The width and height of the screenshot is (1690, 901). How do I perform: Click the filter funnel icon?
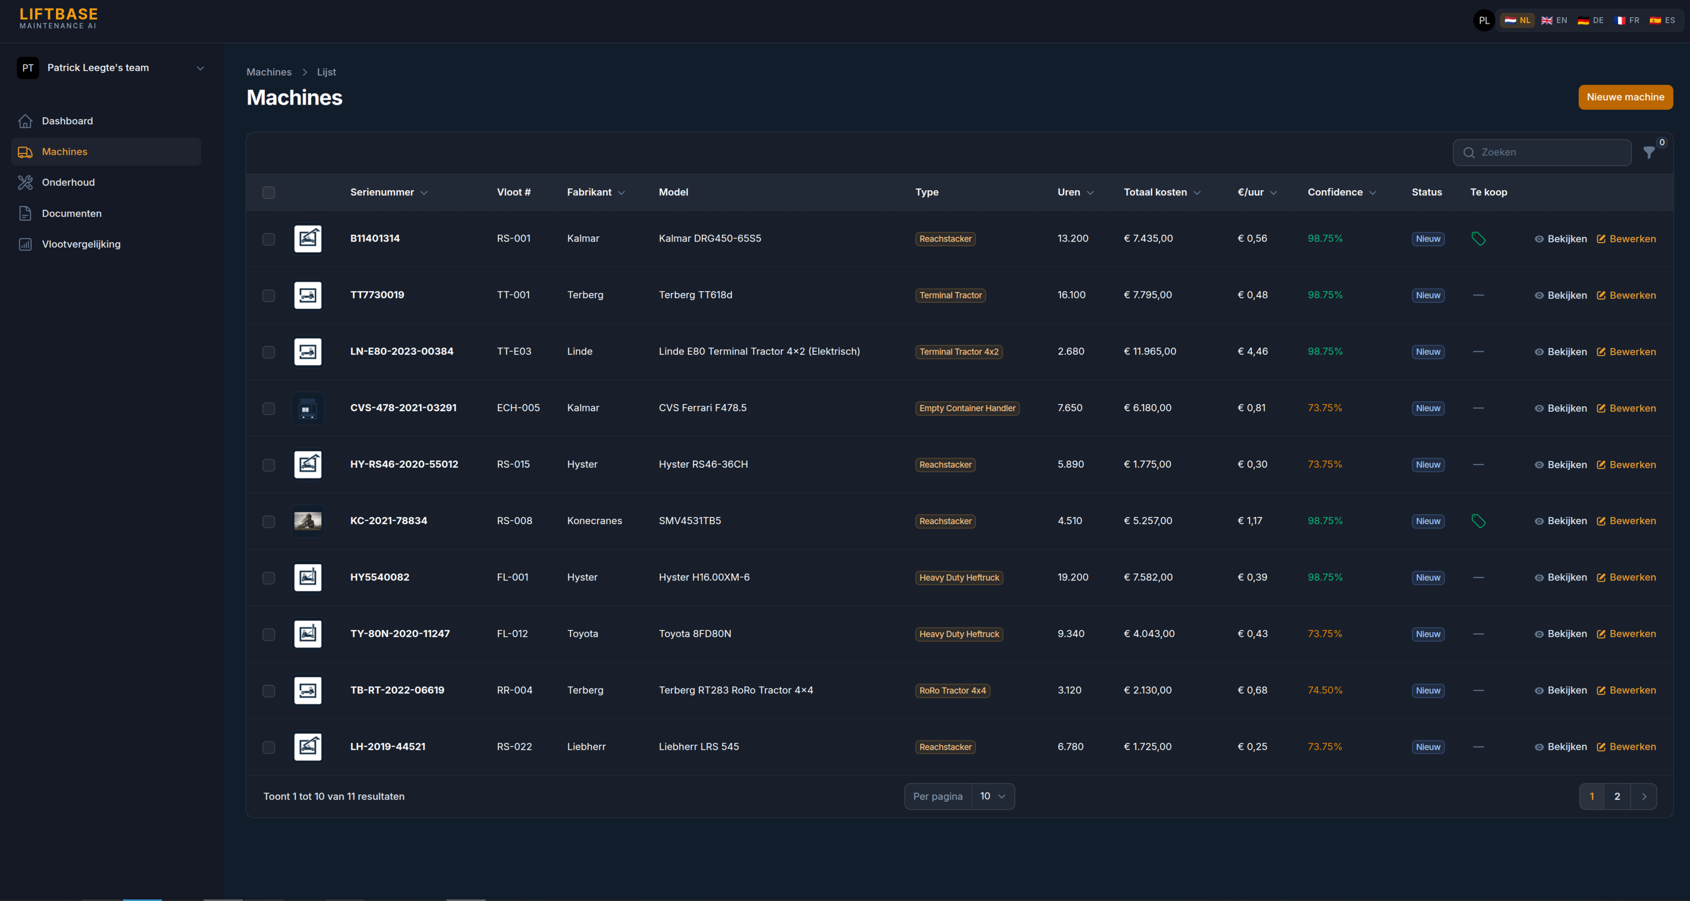pyautogui.click(x=1649, y=153)
